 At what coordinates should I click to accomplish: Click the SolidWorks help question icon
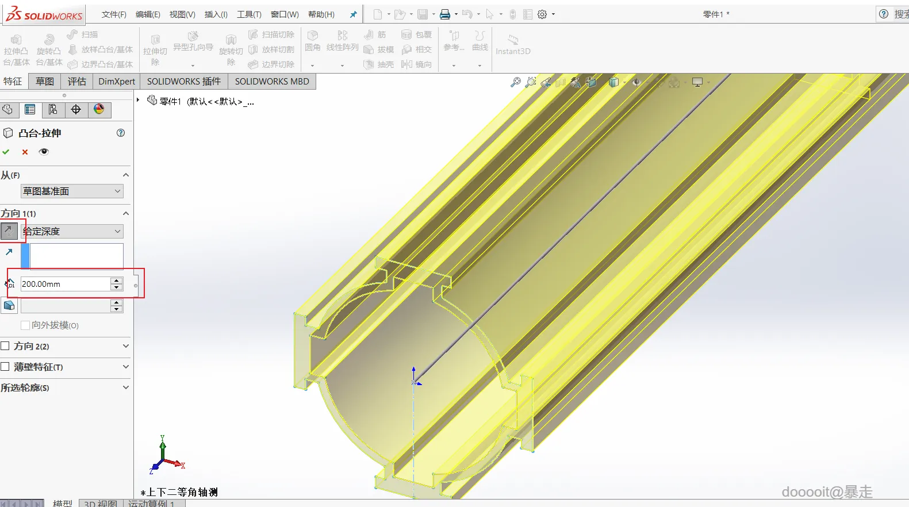[x=884, y=14]
